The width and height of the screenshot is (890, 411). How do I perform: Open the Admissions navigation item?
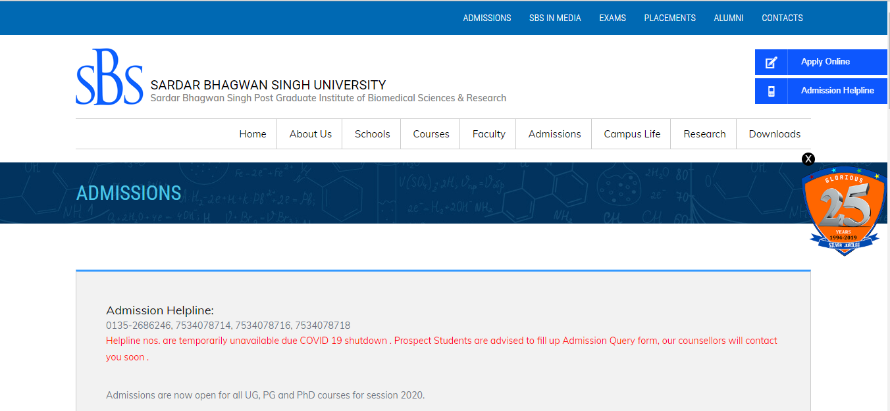[x=554, y=133]
